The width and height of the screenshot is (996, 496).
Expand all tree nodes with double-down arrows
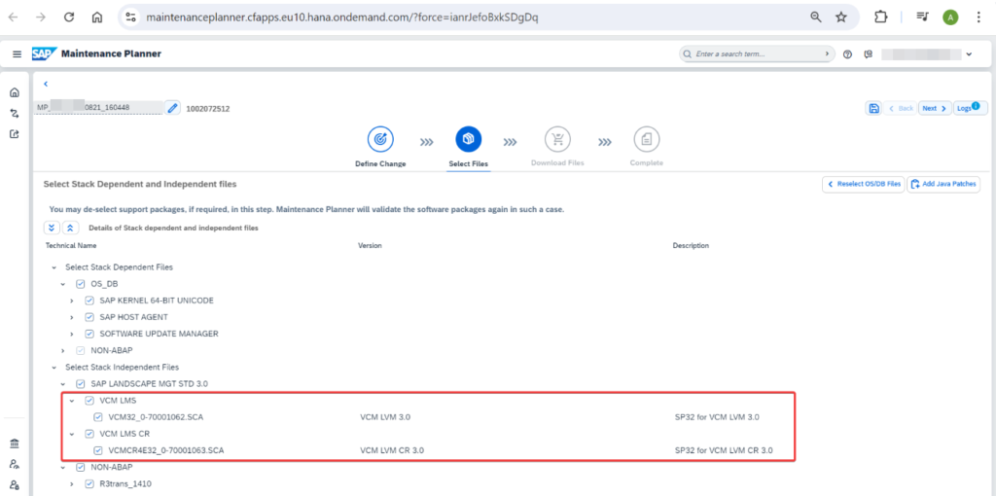click(52, 228)
